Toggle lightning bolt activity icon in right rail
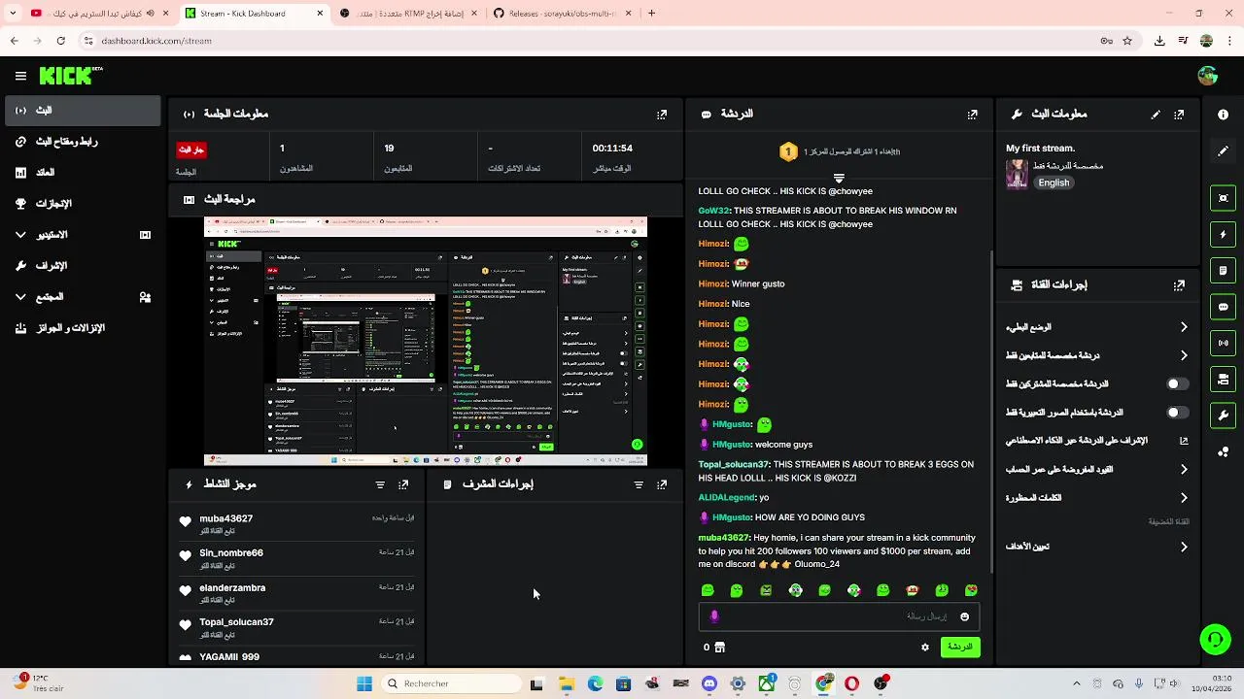The height and width of the screenshot is (699, 1244). [x=1223, y=234]
